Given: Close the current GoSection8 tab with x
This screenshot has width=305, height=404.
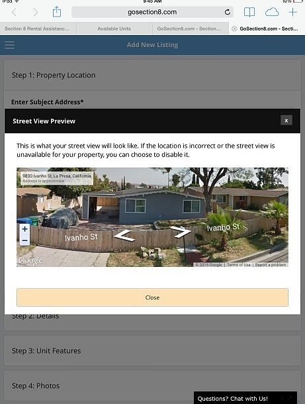Looking at the screenshot, I should tap(234, 28).
